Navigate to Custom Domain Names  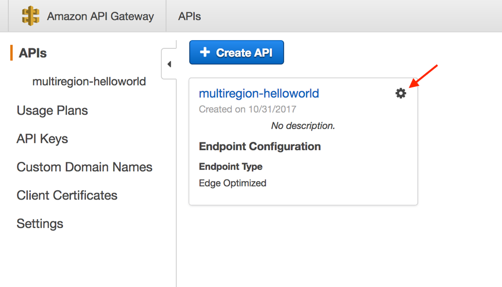[84, 167]
